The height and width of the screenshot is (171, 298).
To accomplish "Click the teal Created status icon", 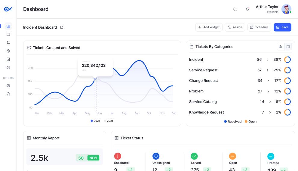I will (x=271, y=156).
